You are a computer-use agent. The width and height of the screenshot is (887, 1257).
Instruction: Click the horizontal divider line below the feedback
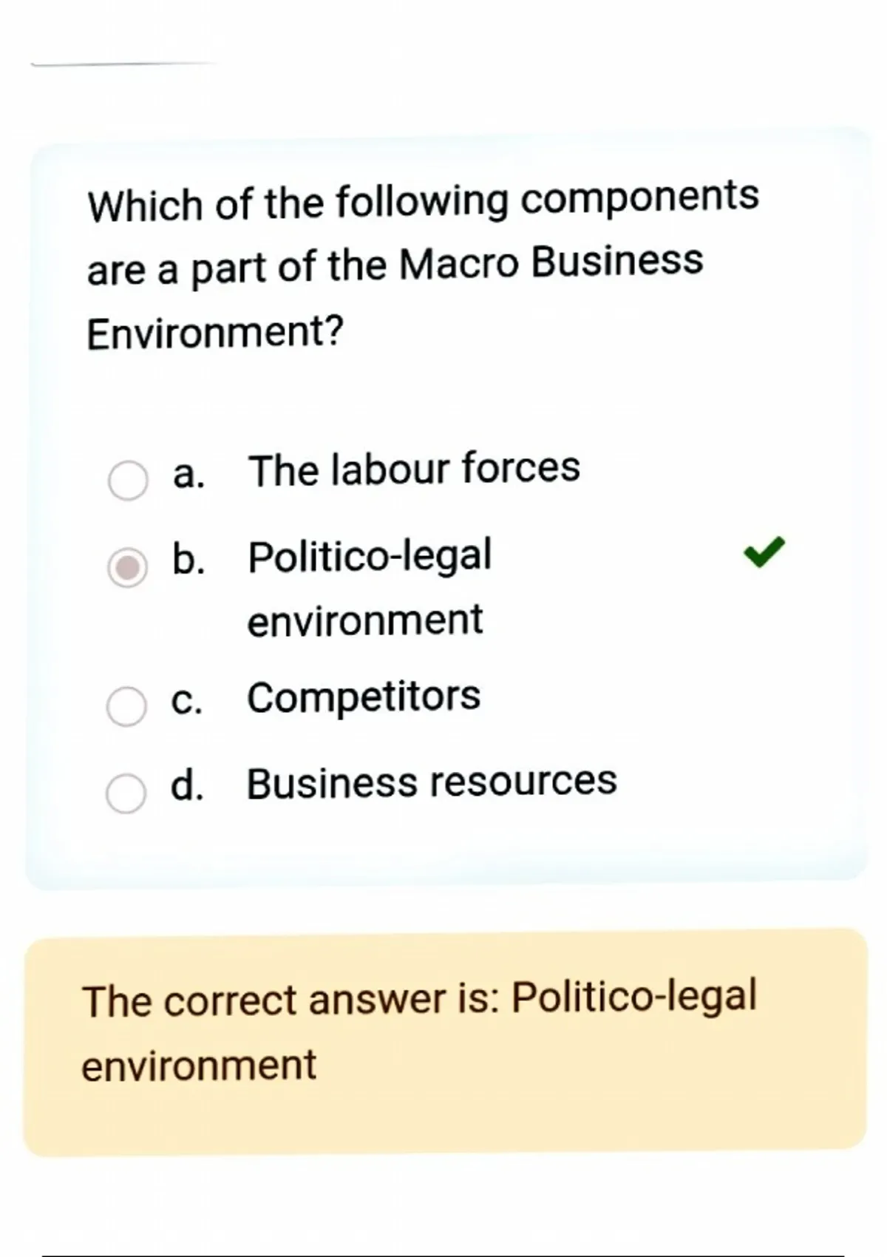[x=443, y=1255]
